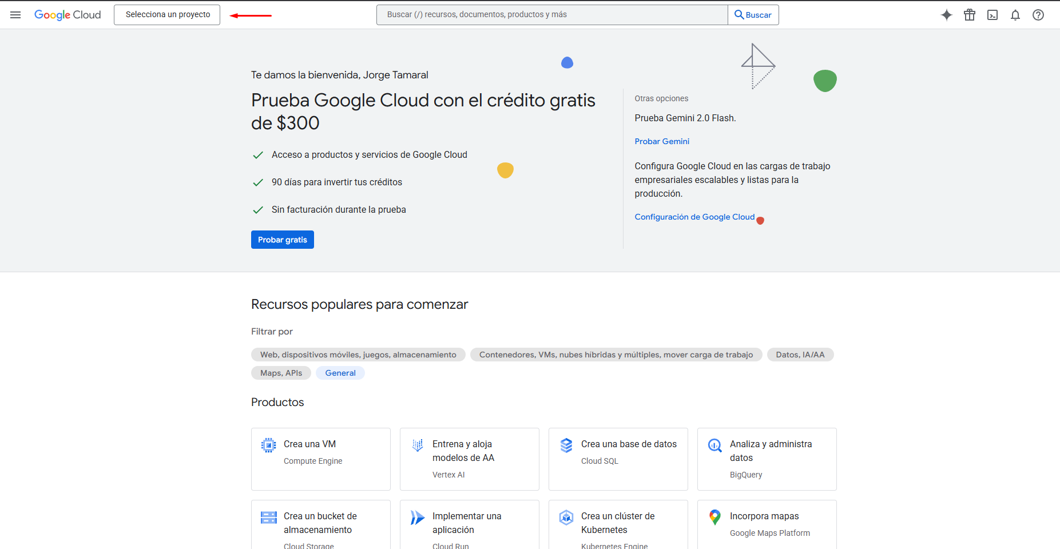Viewport: 1060px width, 549px height.
Task: Select the 'Contenedores, VMs' filter chip
Action: tap(616, 355)
